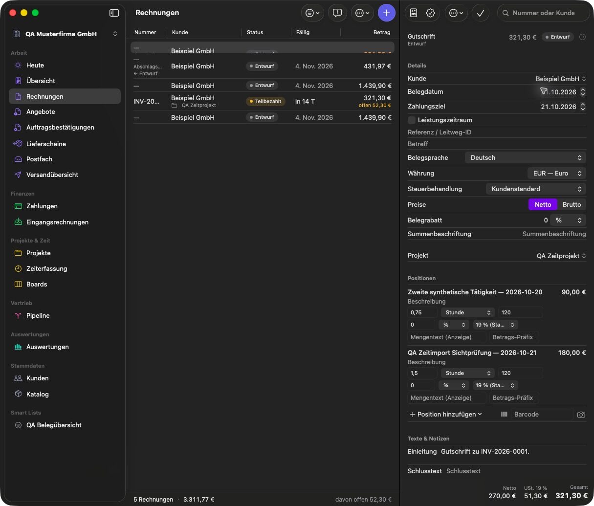Open Postfach in the sidebar
The image size is (594, 506).
[65, 159]
